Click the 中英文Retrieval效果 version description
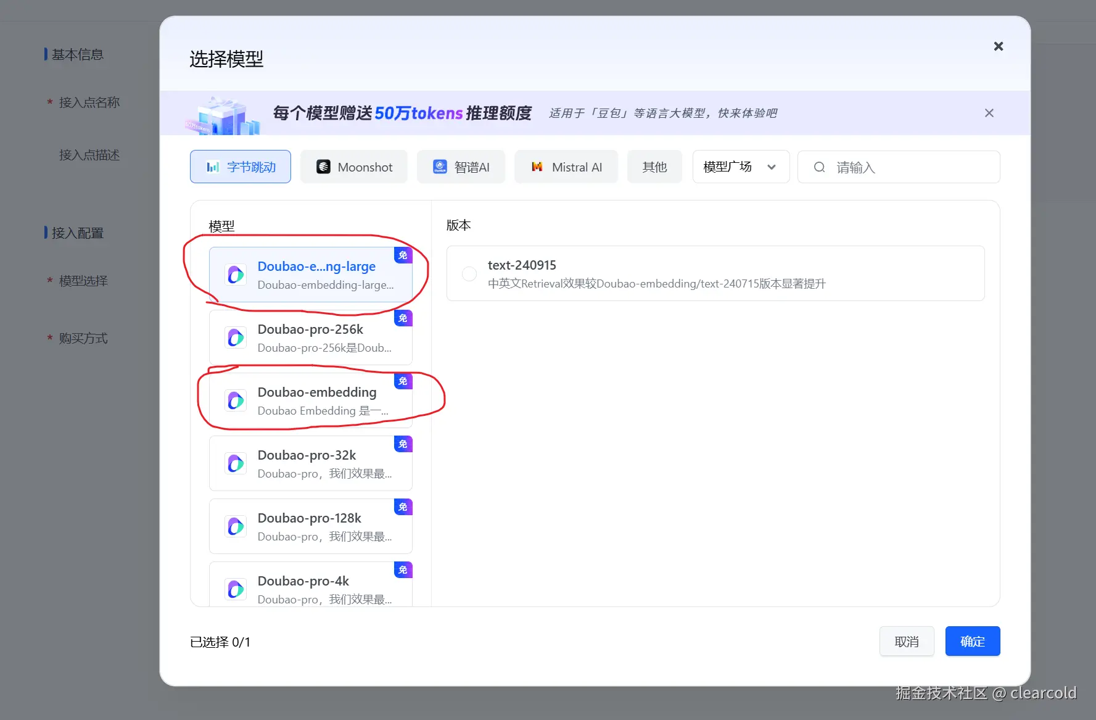 [x=657, y=284]
